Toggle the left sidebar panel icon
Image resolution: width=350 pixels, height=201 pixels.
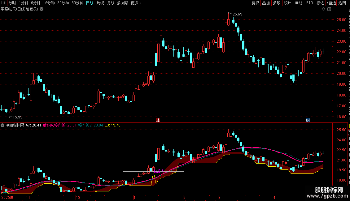pyautogui.click(x=3, y=3)
